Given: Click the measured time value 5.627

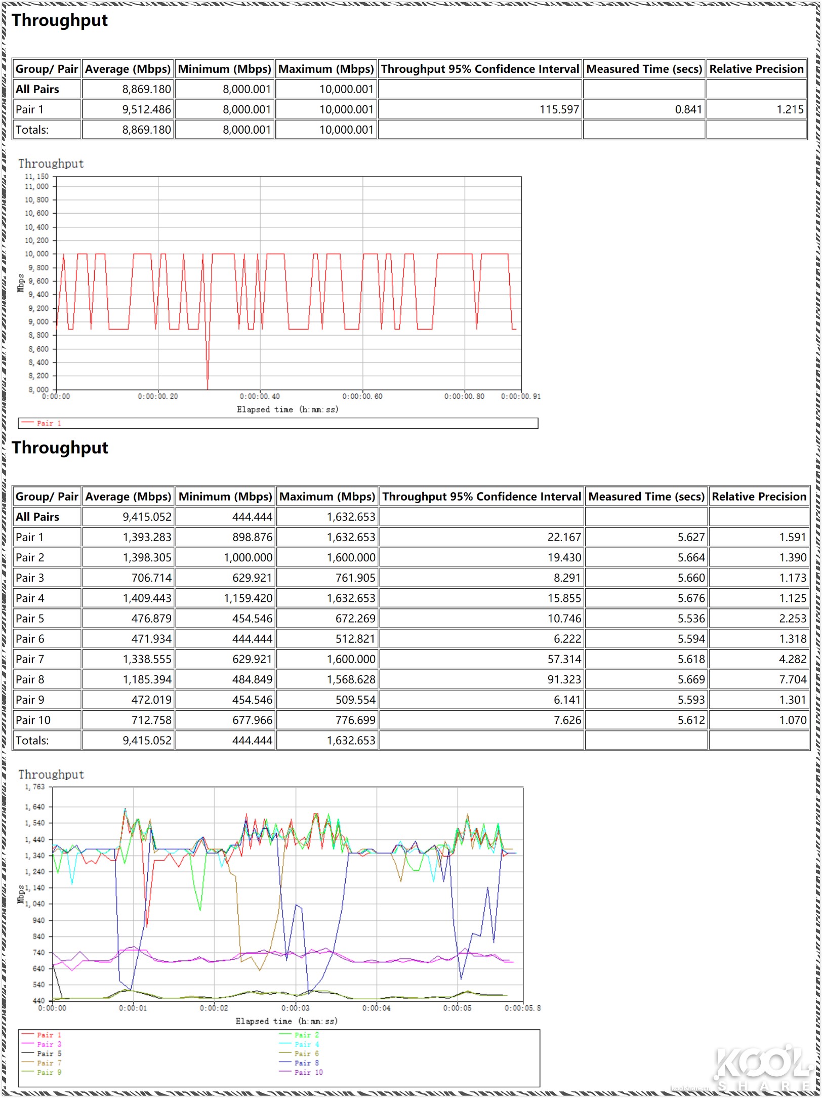Looking at the screenshot, I should 691,537.
